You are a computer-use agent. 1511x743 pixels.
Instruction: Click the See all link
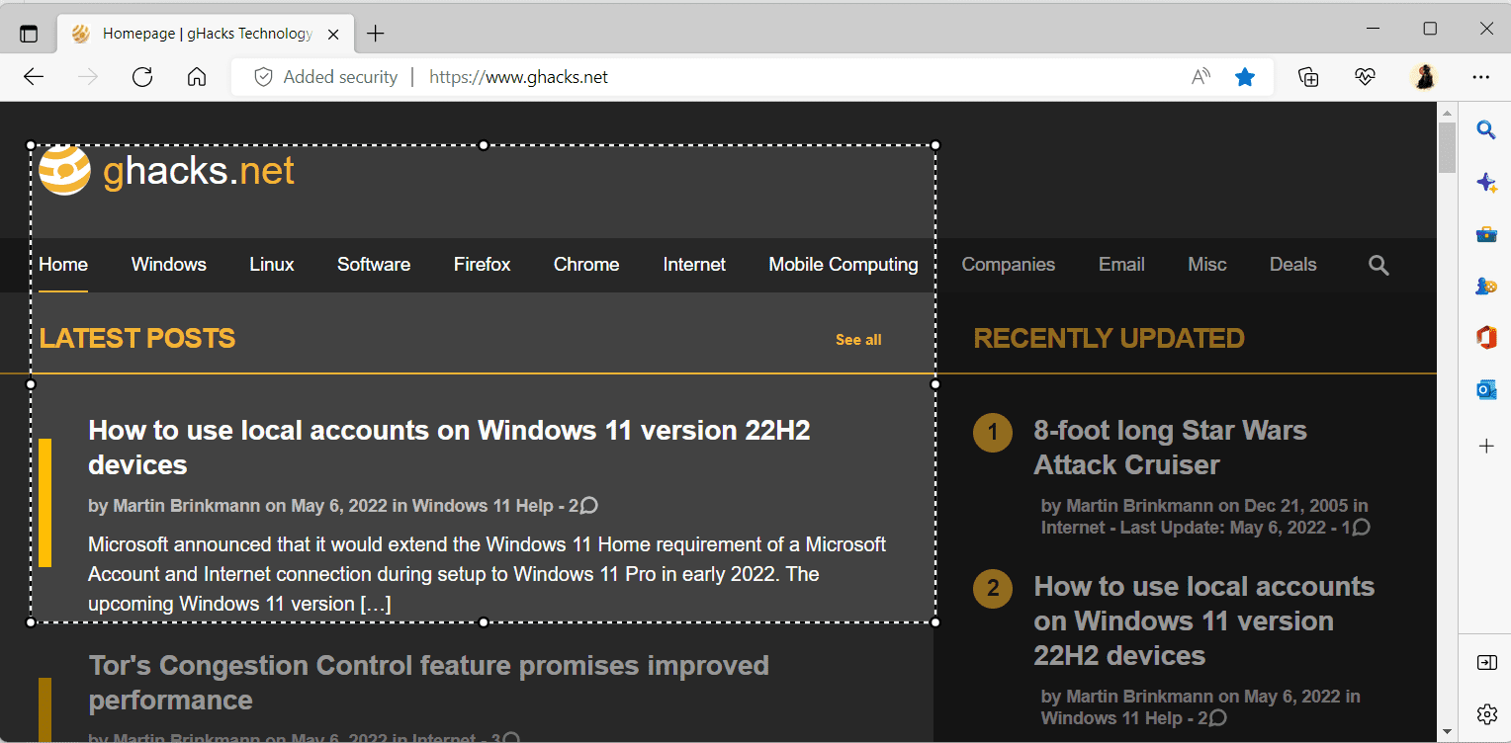(x=857, y=339)
